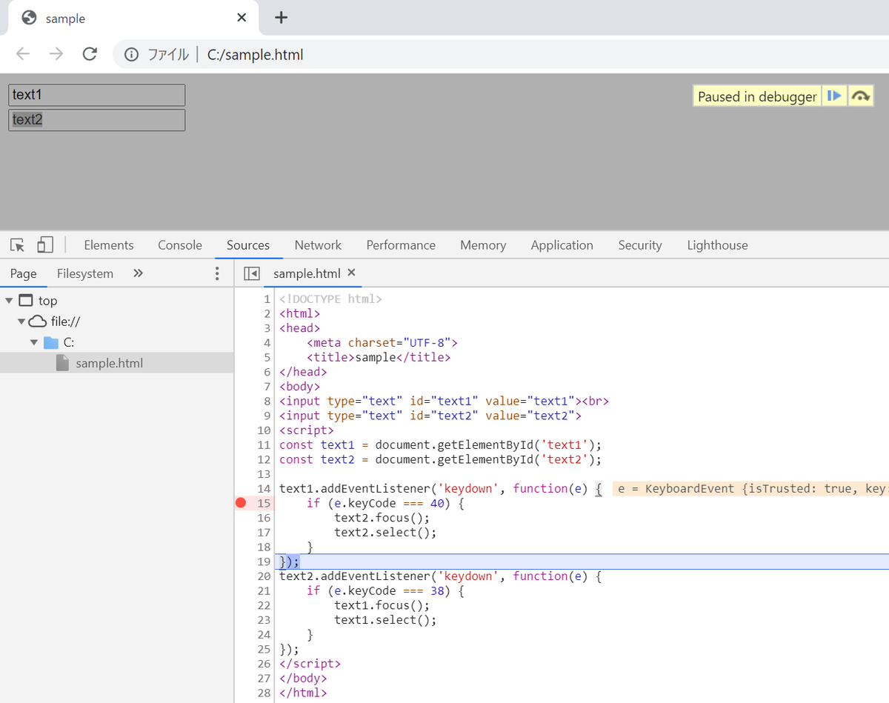Image resolution: width=889 pixels, height=703 pixels.
Task: Click 'if (e.keyCode === 38)' line
Action: click(x=385, y=591)
